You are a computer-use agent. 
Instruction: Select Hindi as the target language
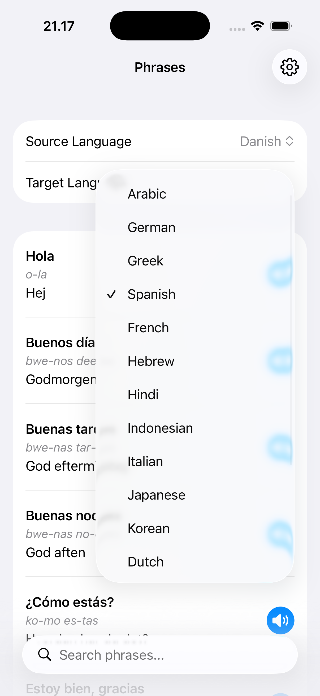(143, 394)
